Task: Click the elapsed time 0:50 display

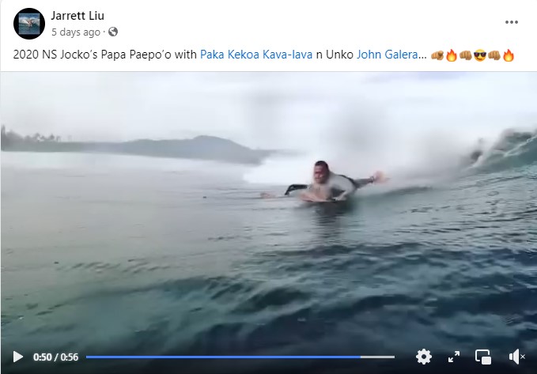Action: (x=43, y=357)
